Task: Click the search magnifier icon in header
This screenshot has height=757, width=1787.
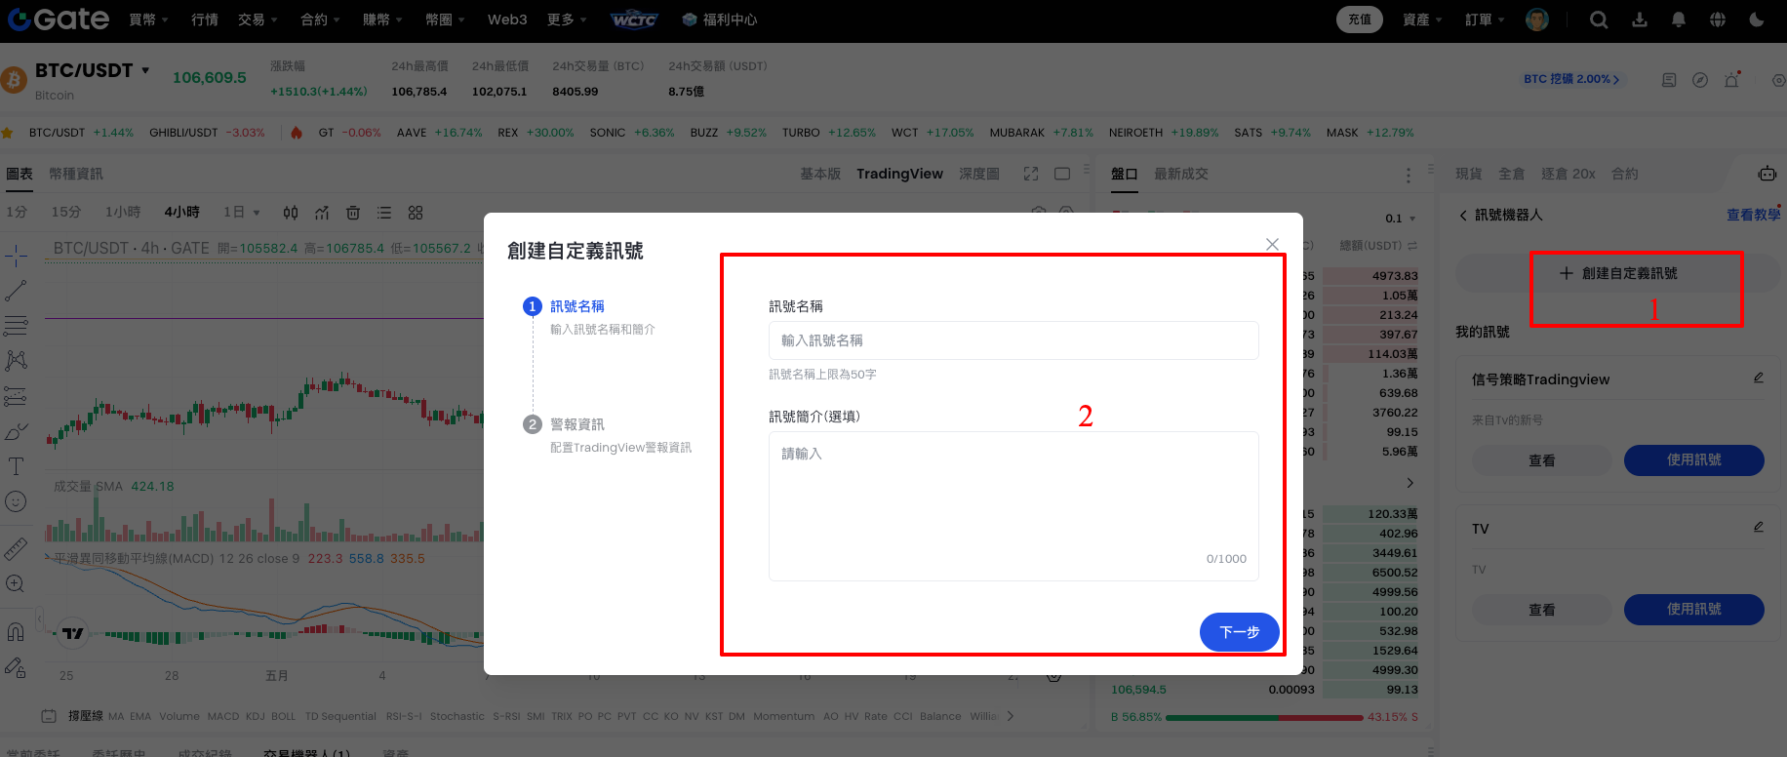Action: click(x=1598, y=20)
